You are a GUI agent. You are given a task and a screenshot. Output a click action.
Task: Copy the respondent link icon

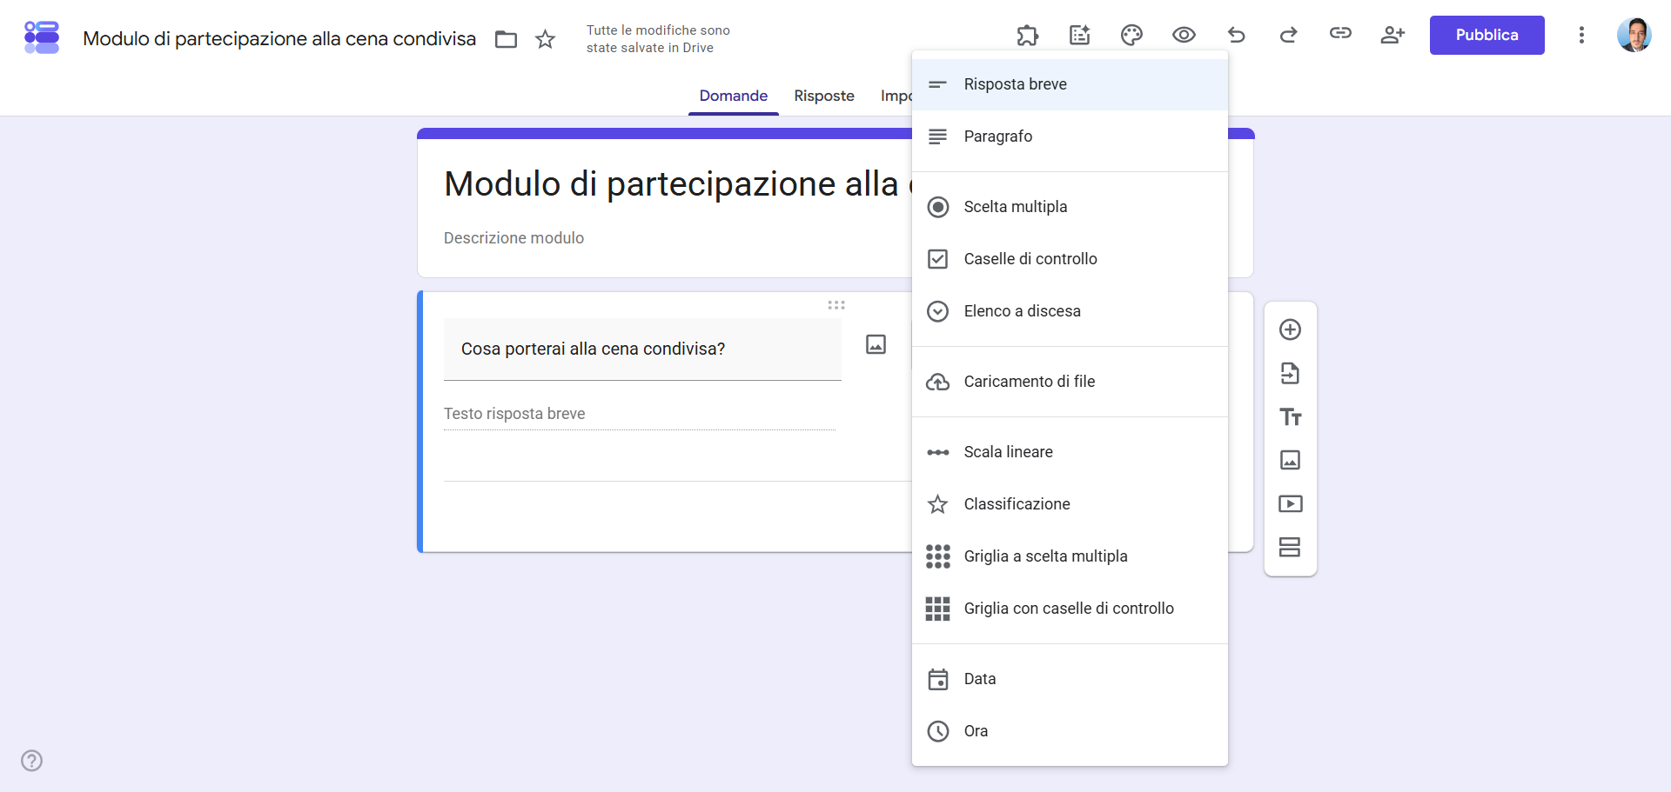pos(1340,33)
